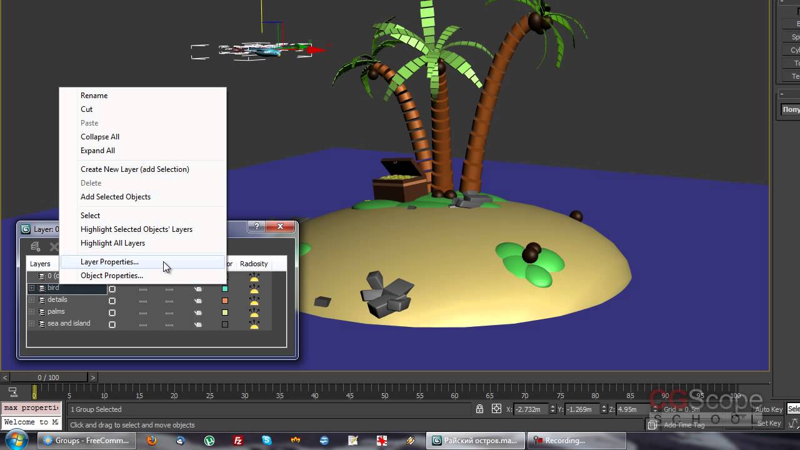
Task: Click the bird layer's cyan color swatch
Action: click(x=225, y=289)
